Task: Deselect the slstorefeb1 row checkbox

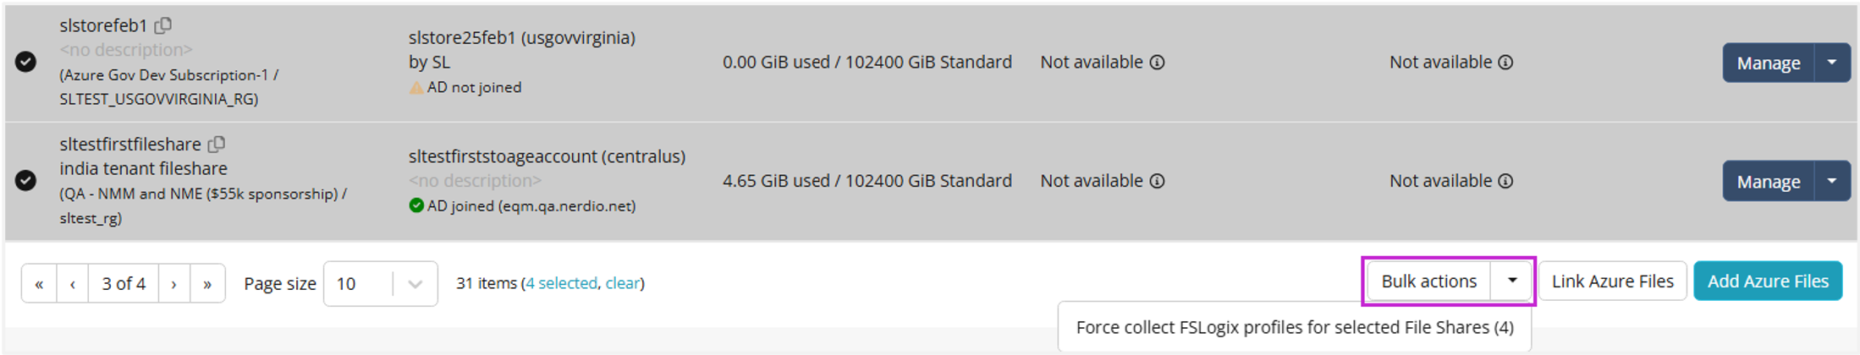Action: tap(25, 62)
